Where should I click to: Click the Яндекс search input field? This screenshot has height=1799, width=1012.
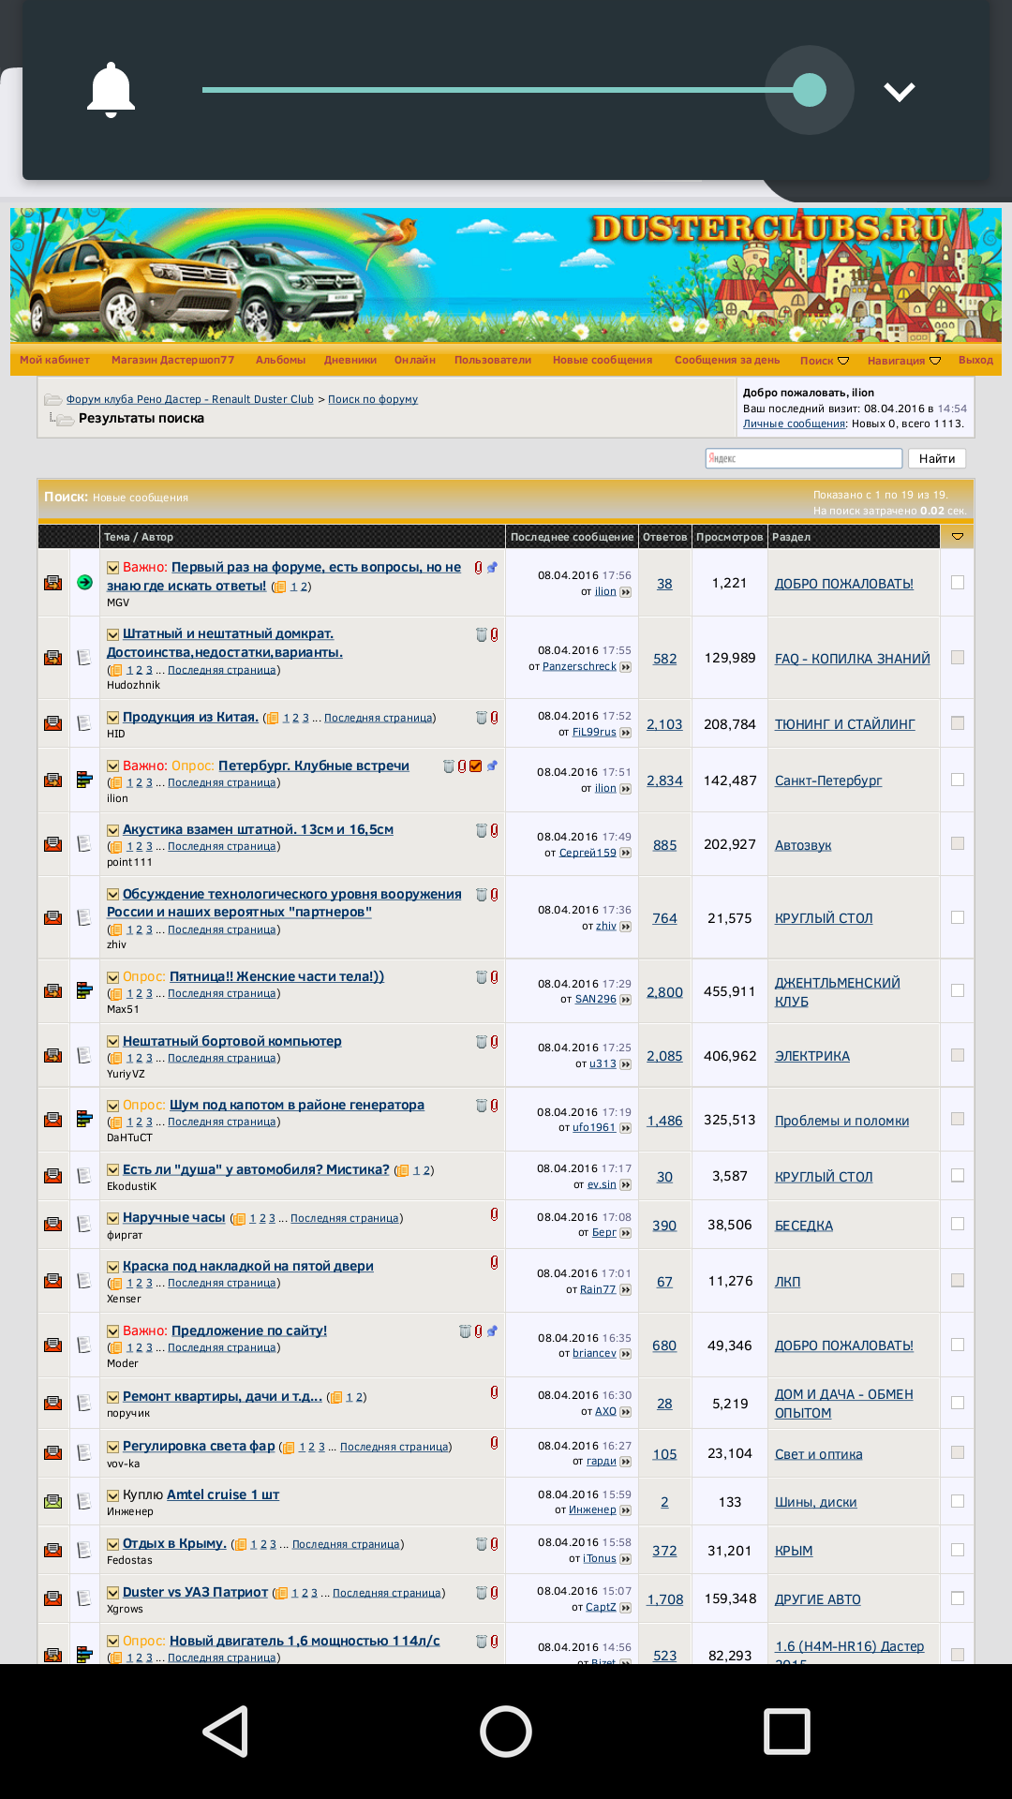pyautogui.click(x=804, y=458)
